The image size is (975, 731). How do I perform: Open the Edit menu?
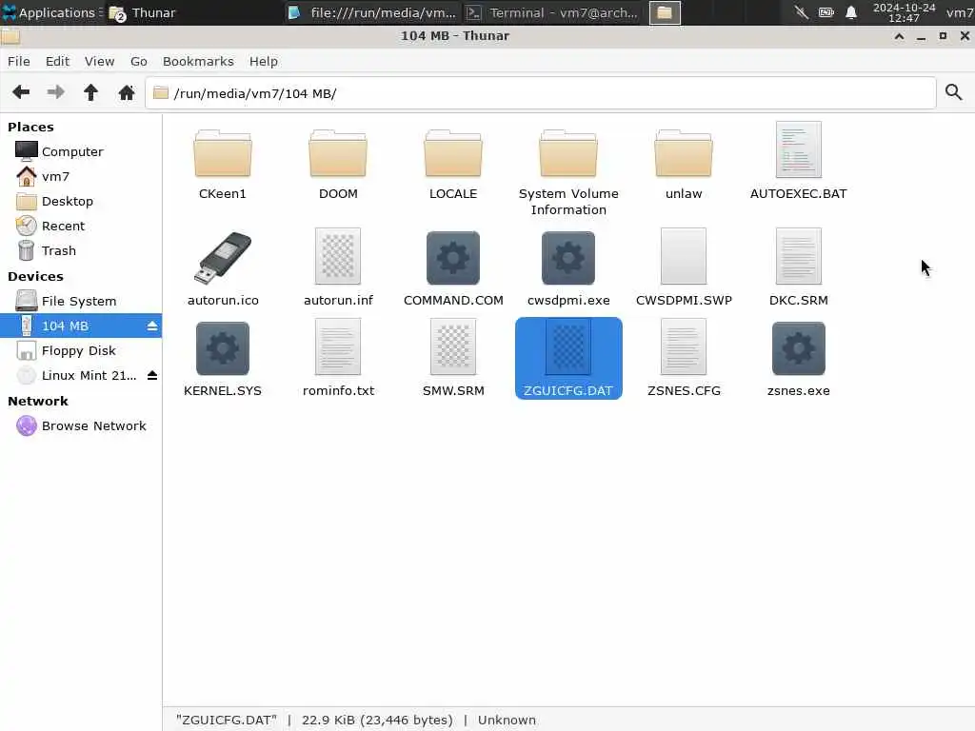point(57,61)
